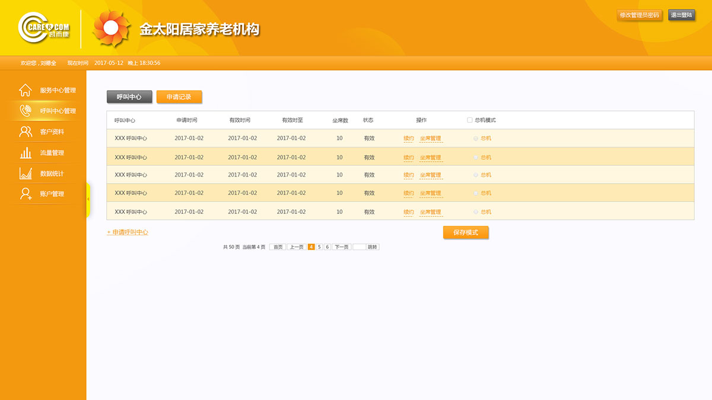Open 呼叫中心管理 via the phone icon

pyautogui.click(x=25, y=111)
